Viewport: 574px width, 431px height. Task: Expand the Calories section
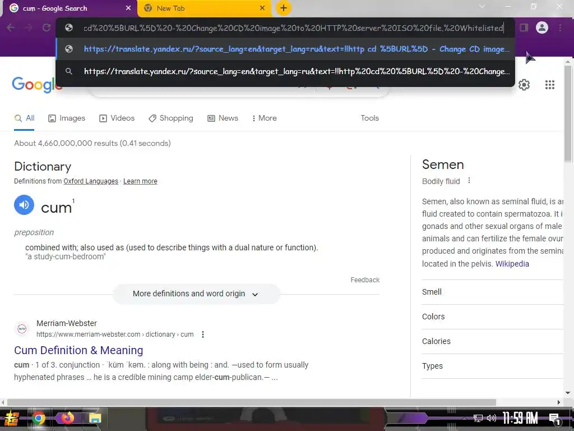[492, 341]
